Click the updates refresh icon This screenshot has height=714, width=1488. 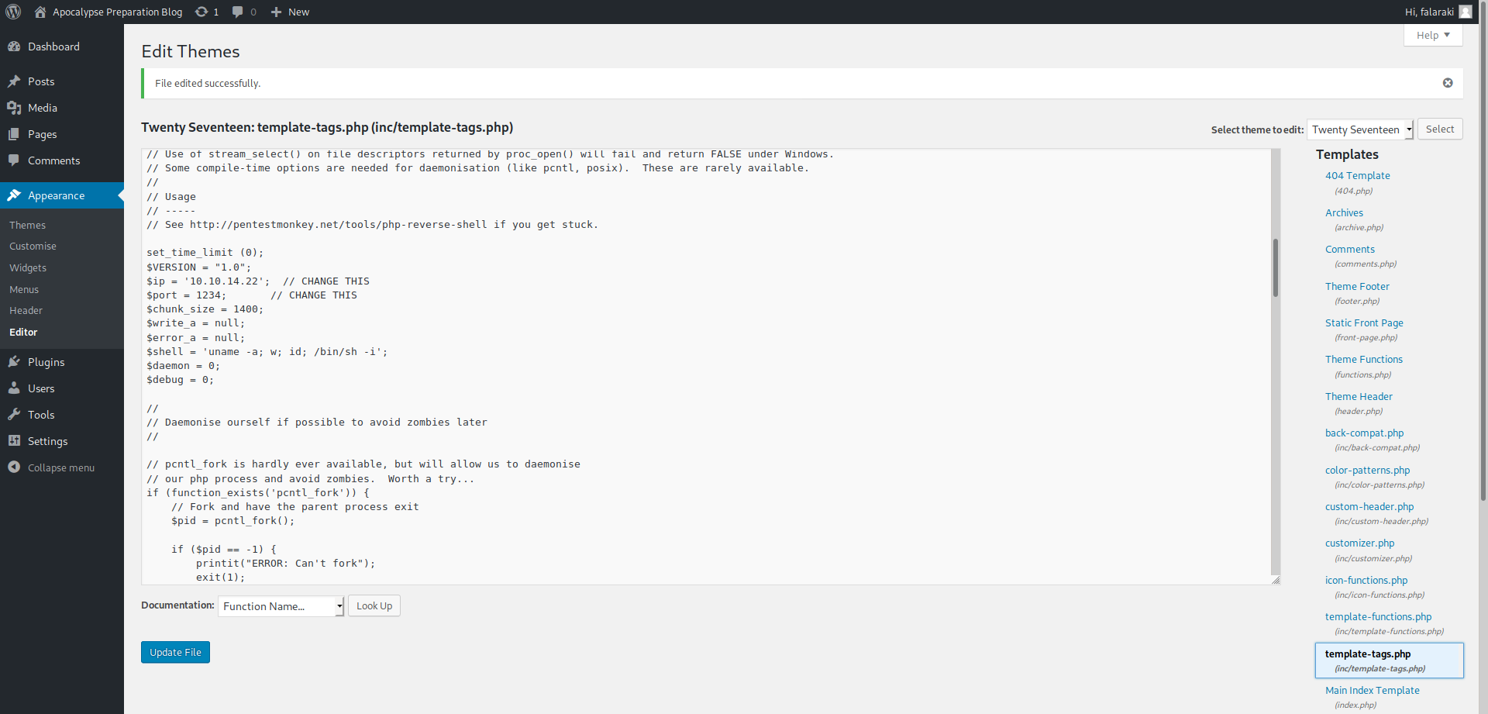[201, 12]
